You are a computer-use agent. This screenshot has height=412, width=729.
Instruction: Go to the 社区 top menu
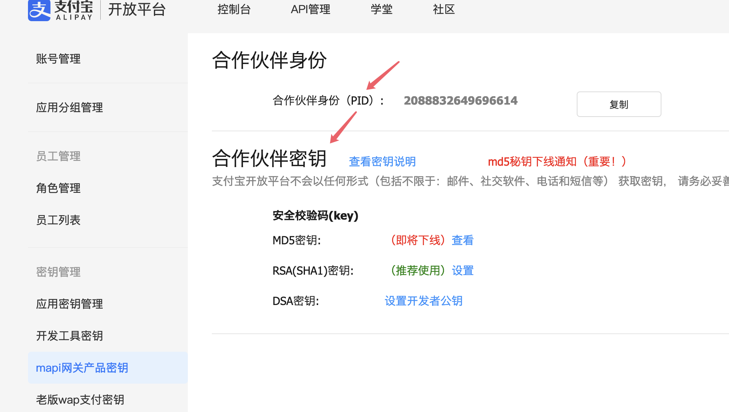444,9
